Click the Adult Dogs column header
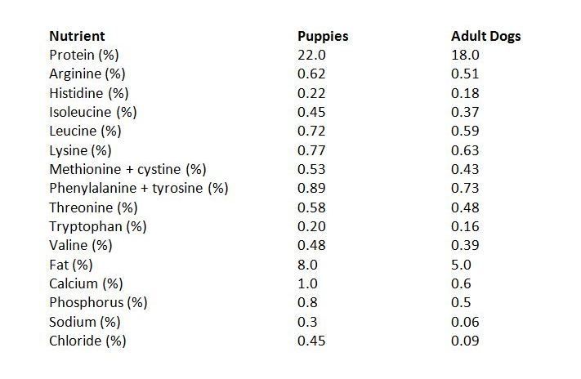The image size is (581, 379). (485, 36)
